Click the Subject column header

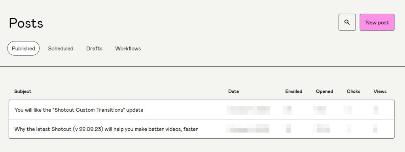[23, 92]
